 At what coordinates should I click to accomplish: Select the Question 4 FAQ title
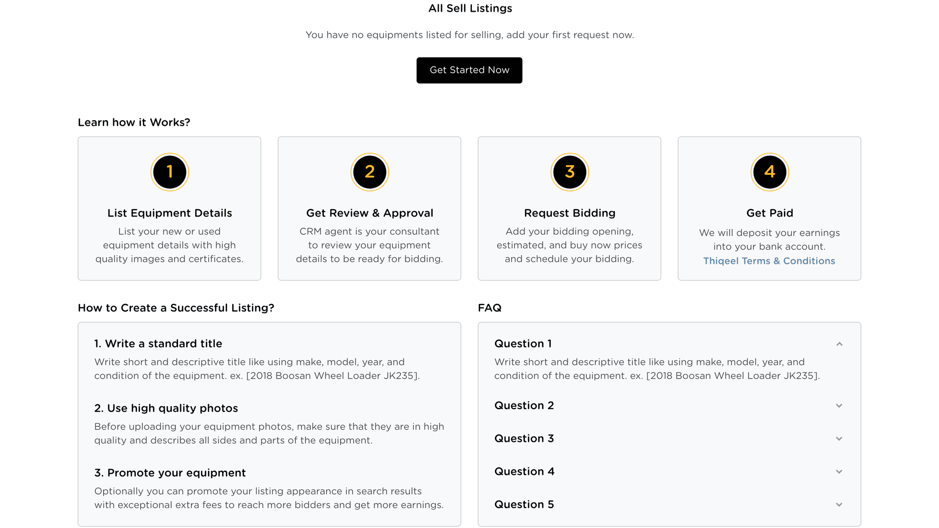point(524,472)
